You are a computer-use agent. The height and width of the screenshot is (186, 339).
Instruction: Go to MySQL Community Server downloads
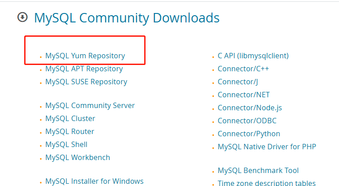point(90,105)
